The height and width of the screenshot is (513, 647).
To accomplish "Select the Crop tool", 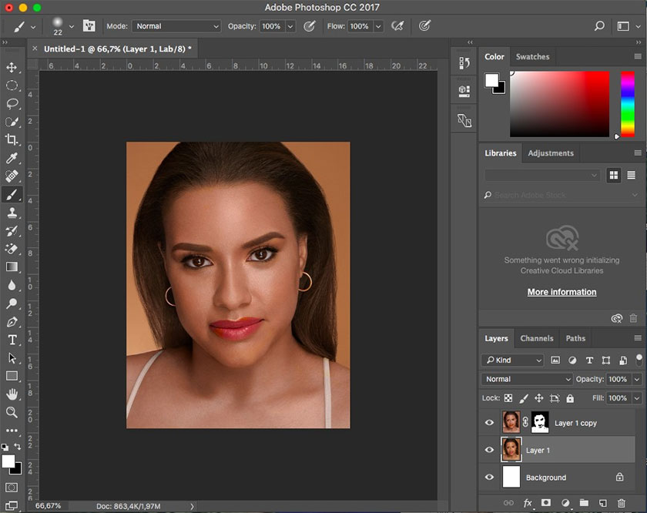I will 12,139.
